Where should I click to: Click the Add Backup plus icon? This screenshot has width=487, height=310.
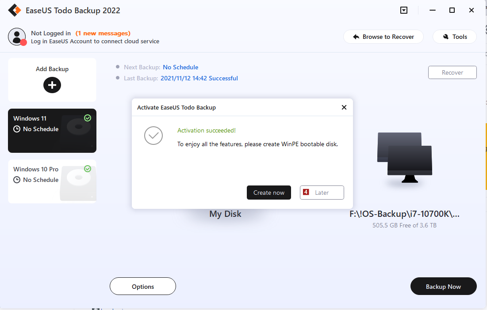click(x=52, y=85)
